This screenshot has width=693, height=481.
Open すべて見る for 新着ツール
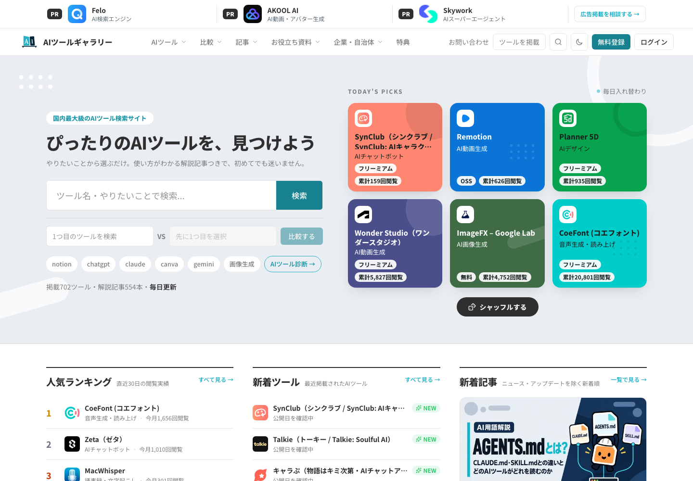tap(423, 380)
